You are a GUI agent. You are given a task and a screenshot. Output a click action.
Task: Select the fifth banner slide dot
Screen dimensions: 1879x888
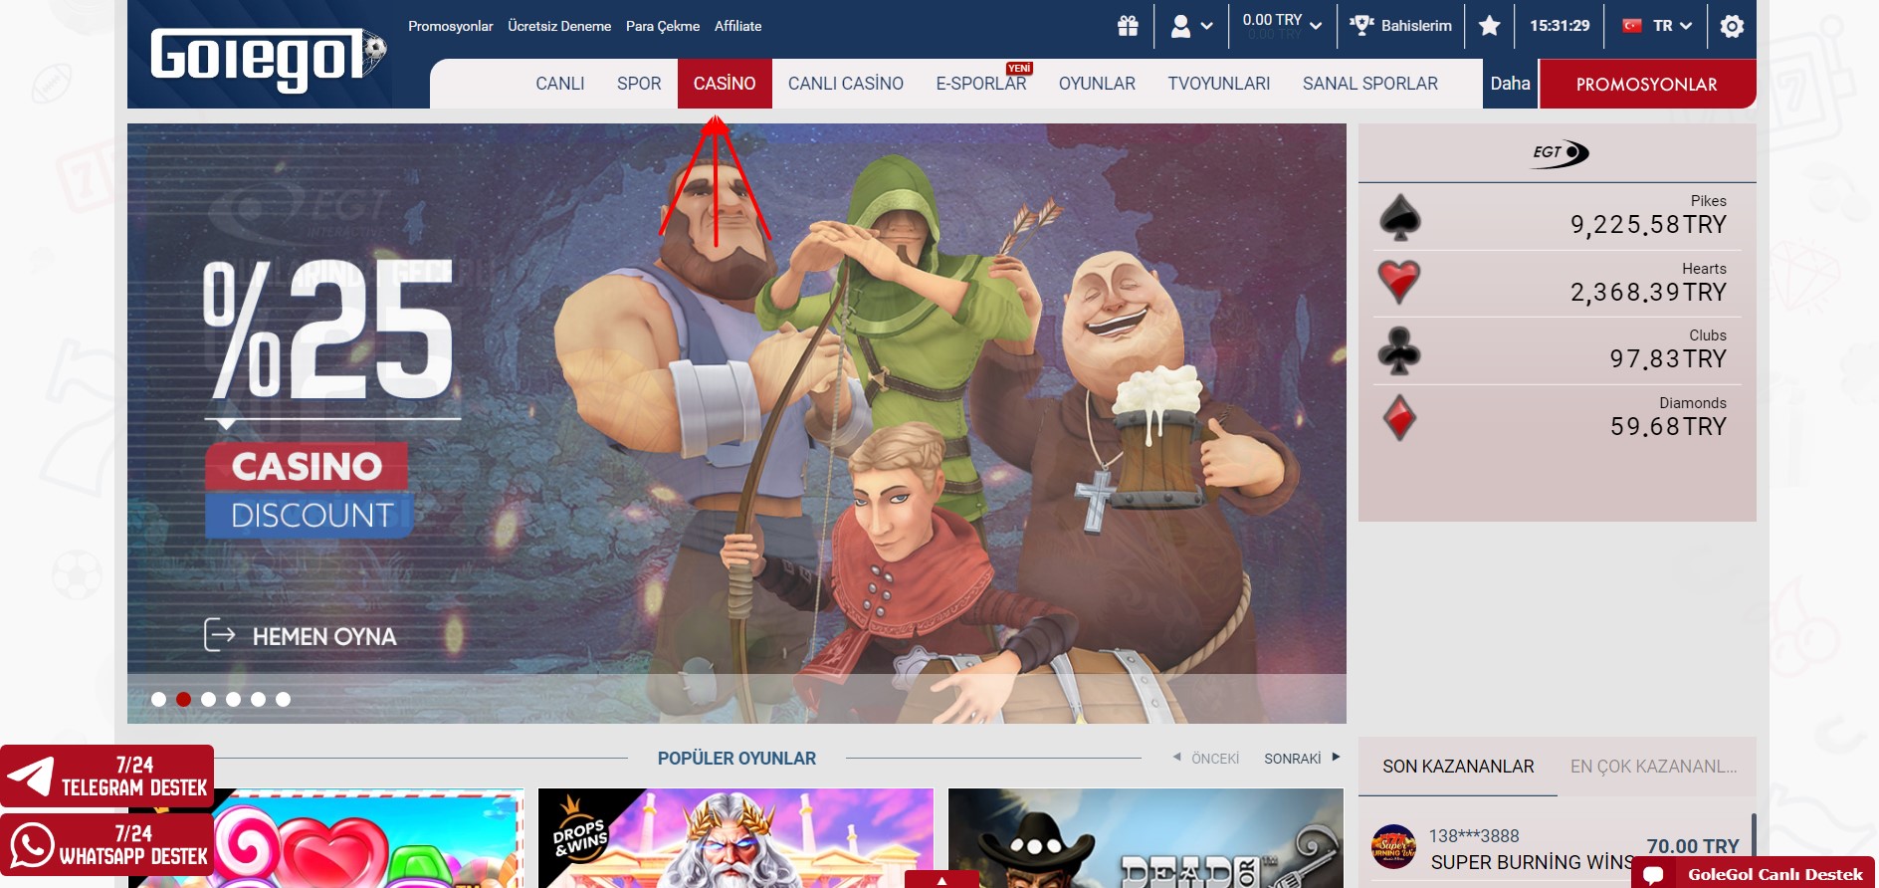point(258,699)
